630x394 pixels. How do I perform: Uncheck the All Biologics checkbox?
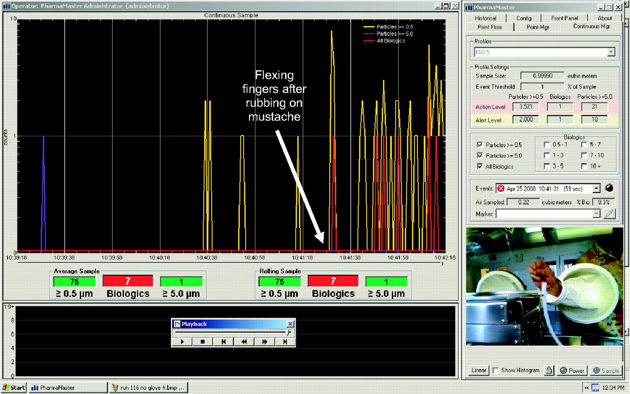pyautogui.click(x=480, y=166)
